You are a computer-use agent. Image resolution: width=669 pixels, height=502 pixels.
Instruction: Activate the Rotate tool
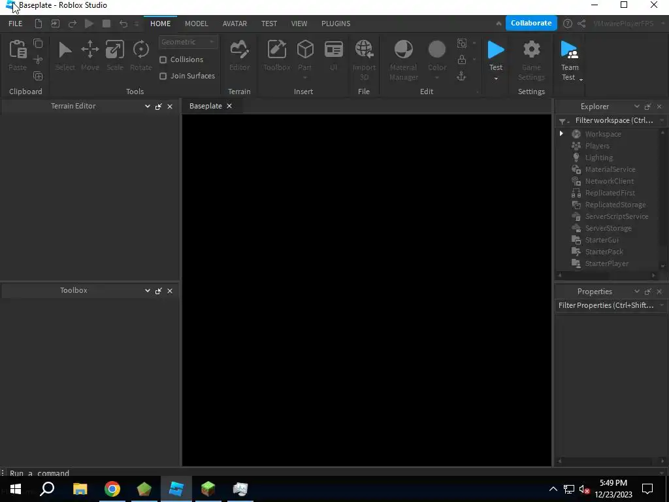(x=141, y=50)
